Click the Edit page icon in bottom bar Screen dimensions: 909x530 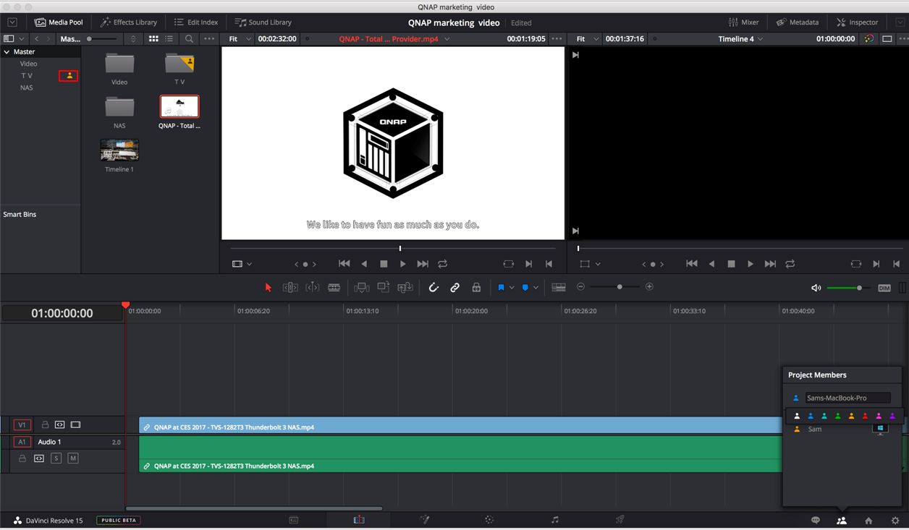tap(359, 520)
